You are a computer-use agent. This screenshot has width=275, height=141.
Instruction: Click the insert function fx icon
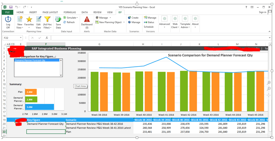coord(47,38)
